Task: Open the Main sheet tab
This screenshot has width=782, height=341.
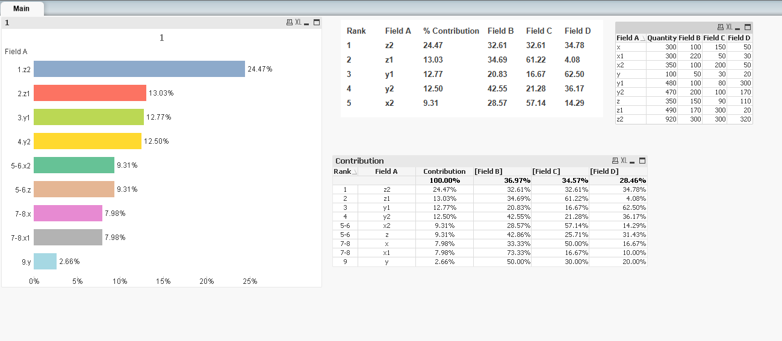Action: 22,8
